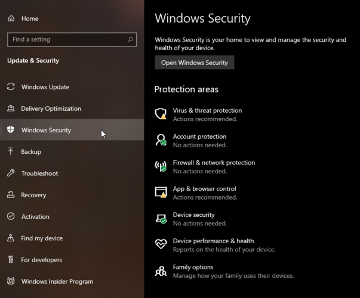Click the Windows Security shield icon in sidebar
This screenshot has width=360, height=298.
coord(11,129)
